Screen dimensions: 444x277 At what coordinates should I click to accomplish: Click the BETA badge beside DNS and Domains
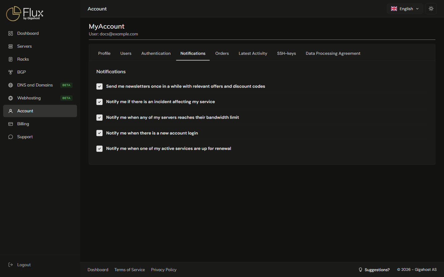click(66, 85)
